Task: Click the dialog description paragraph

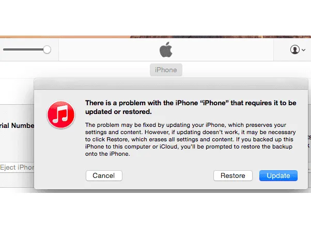Action: [x=191, y=139]
